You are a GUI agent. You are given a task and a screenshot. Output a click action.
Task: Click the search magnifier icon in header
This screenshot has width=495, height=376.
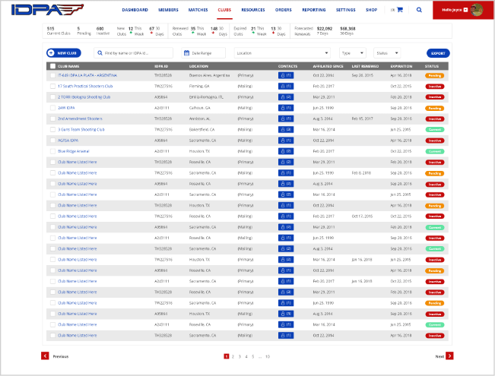pos(419,10)
